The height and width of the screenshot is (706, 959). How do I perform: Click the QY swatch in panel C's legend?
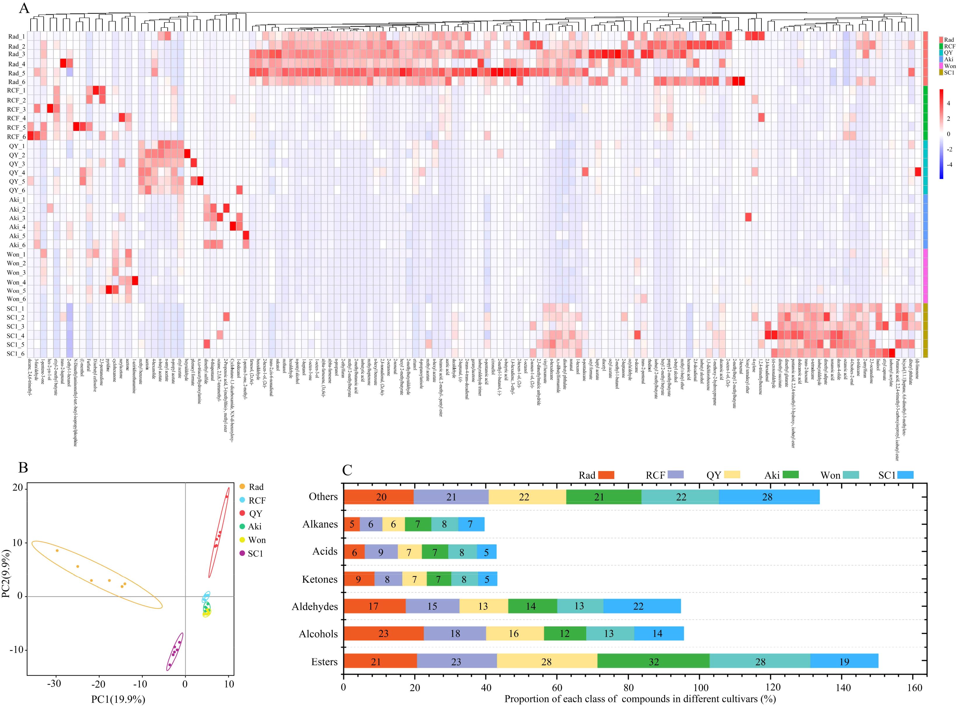coord(732,474)
